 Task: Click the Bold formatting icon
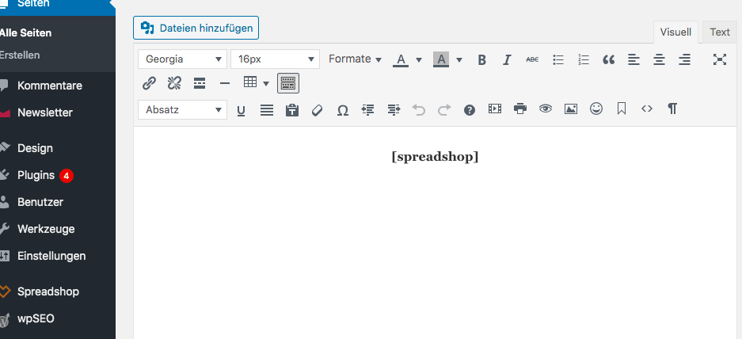tap(481, 59)
